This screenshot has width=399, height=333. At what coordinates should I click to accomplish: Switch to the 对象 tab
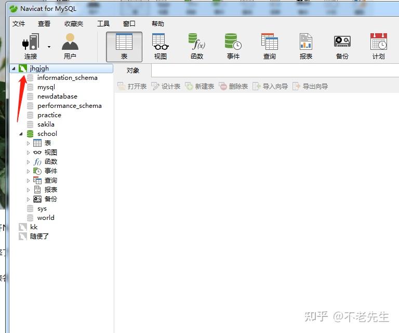[132, 71]
